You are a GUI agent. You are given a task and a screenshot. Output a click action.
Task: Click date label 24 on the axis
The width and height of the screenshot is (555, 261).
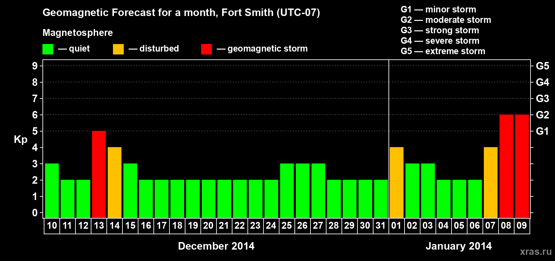click(271, 226)
